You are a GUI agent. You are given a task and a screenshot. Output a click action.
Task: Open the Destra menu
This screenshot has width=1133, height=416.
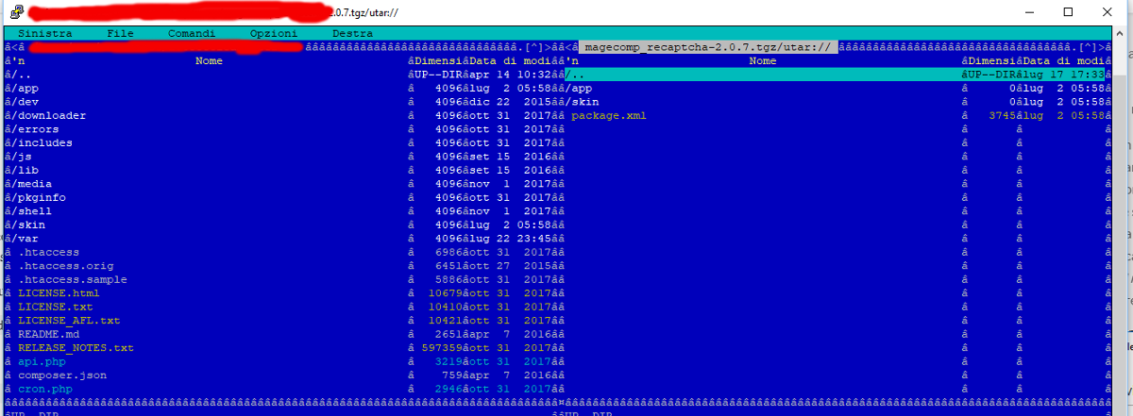pyautogui.click(x=352, y=33)
